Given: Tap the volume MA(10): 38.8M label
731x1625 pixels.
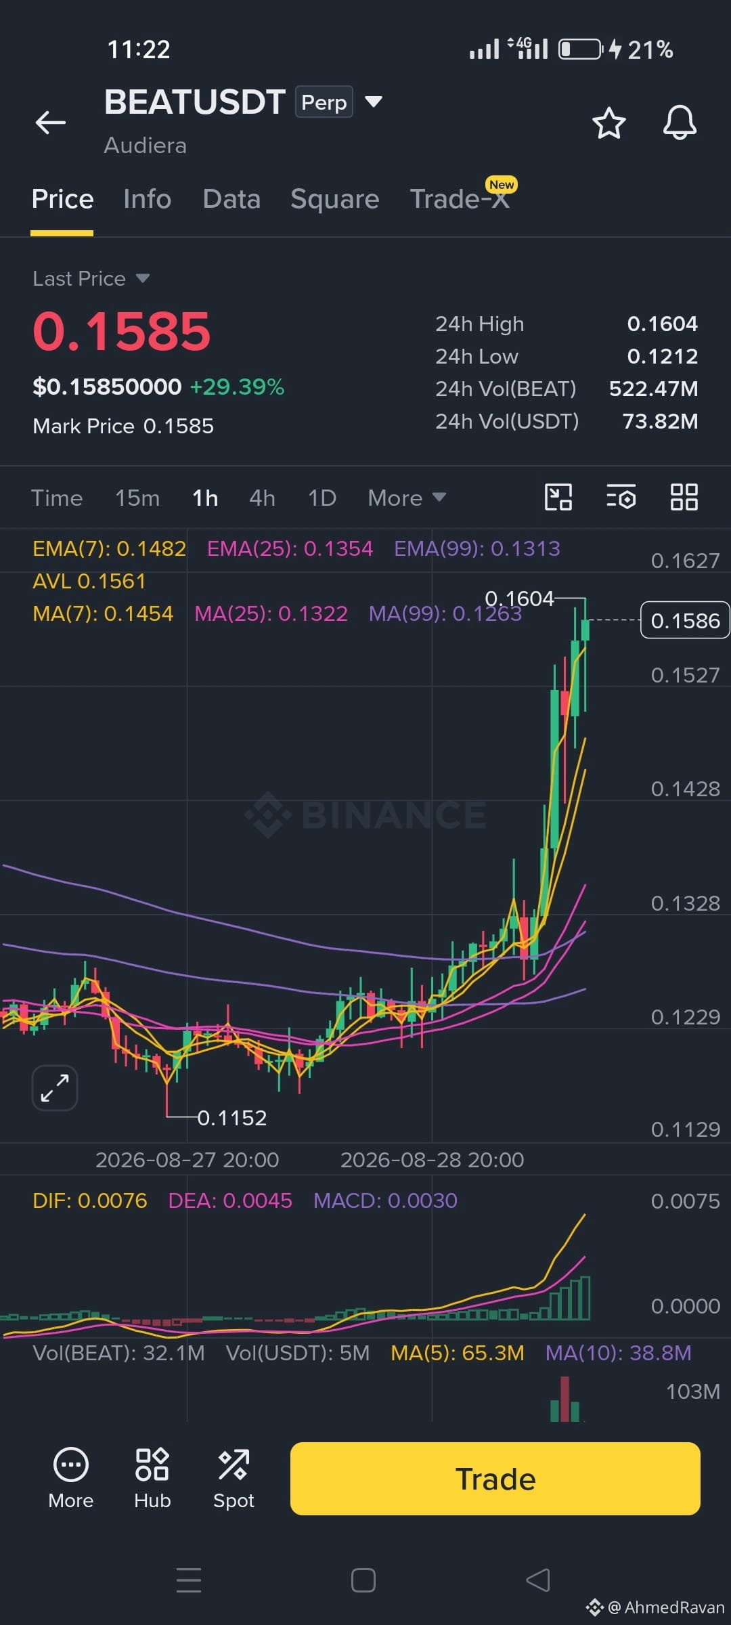Looking at the screenshot, I should click(619, 1353).
